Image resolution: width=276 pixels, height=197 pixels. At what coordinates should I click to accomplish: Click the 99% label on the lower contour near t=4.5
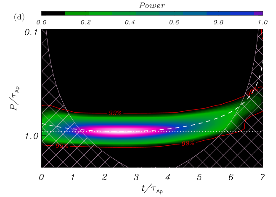(188, 143)
